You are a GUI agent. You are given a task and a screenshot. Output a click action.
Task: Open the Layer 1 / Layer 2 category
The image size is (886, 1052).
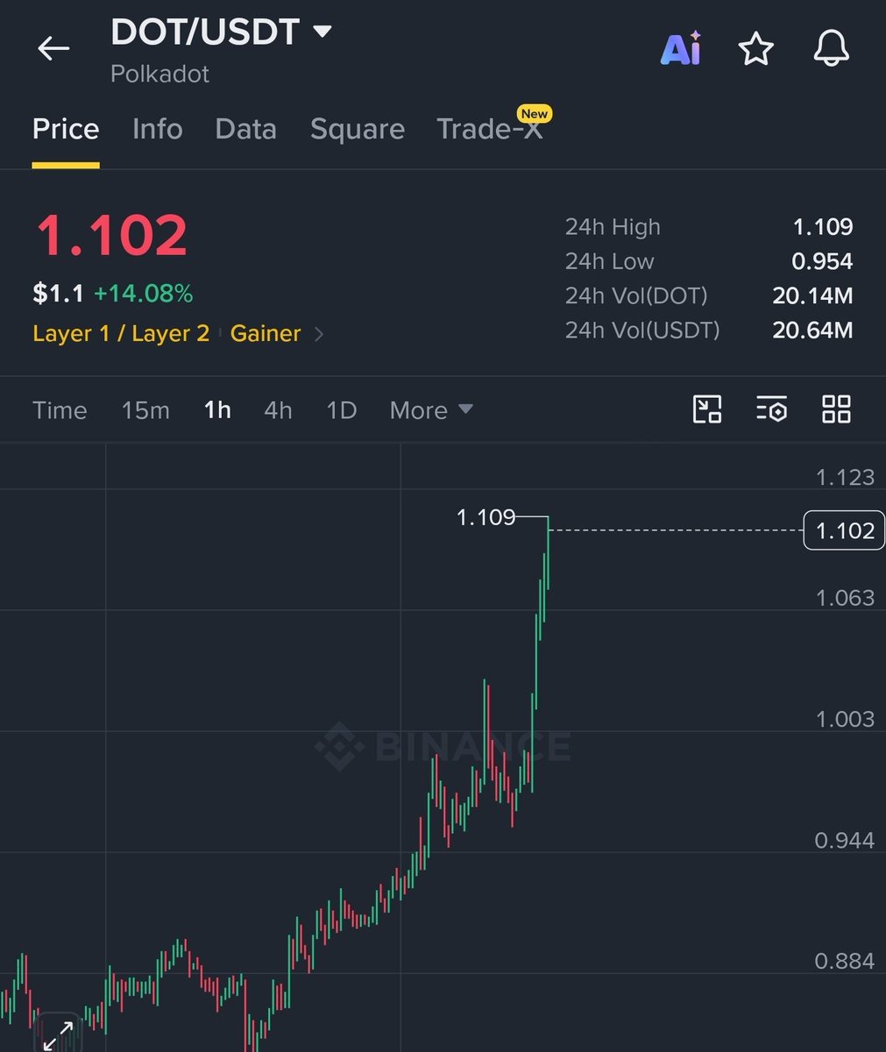pyautogui.click(x=121, y=334)
